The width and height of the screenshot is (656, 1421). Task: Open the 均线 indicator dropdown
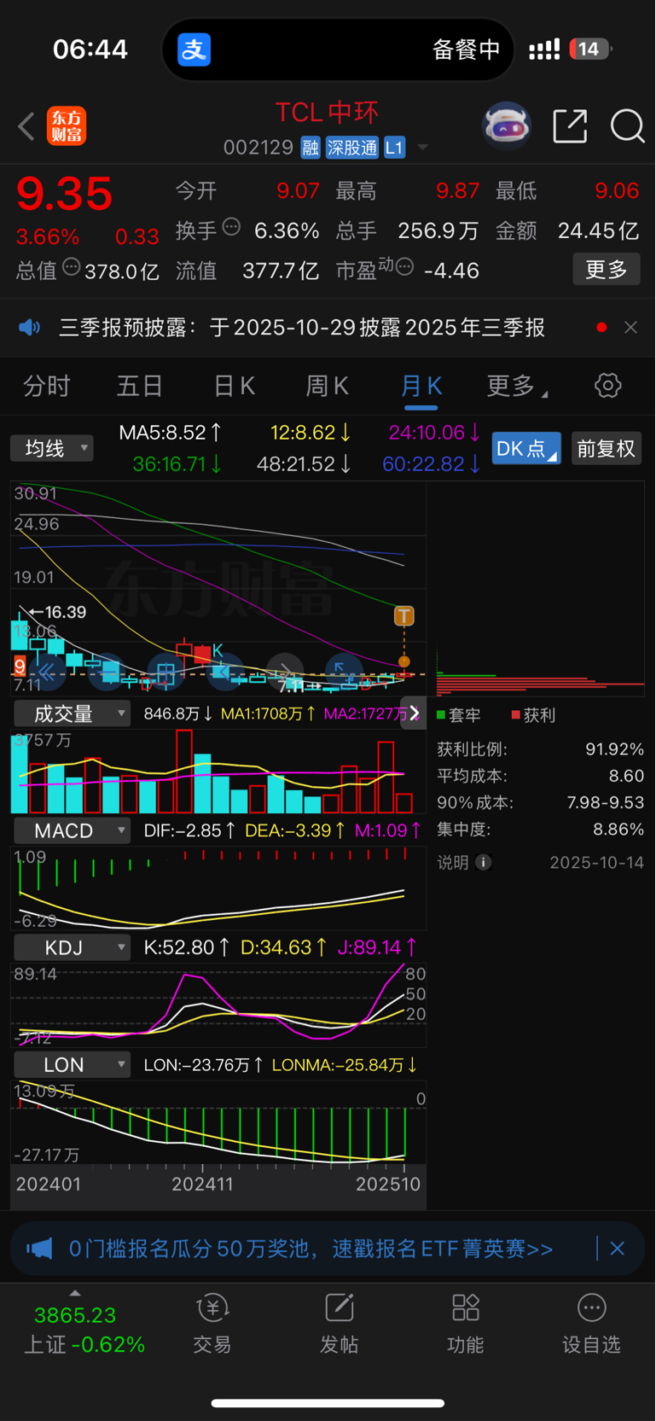pyautogui.click(x=52, y=448)
